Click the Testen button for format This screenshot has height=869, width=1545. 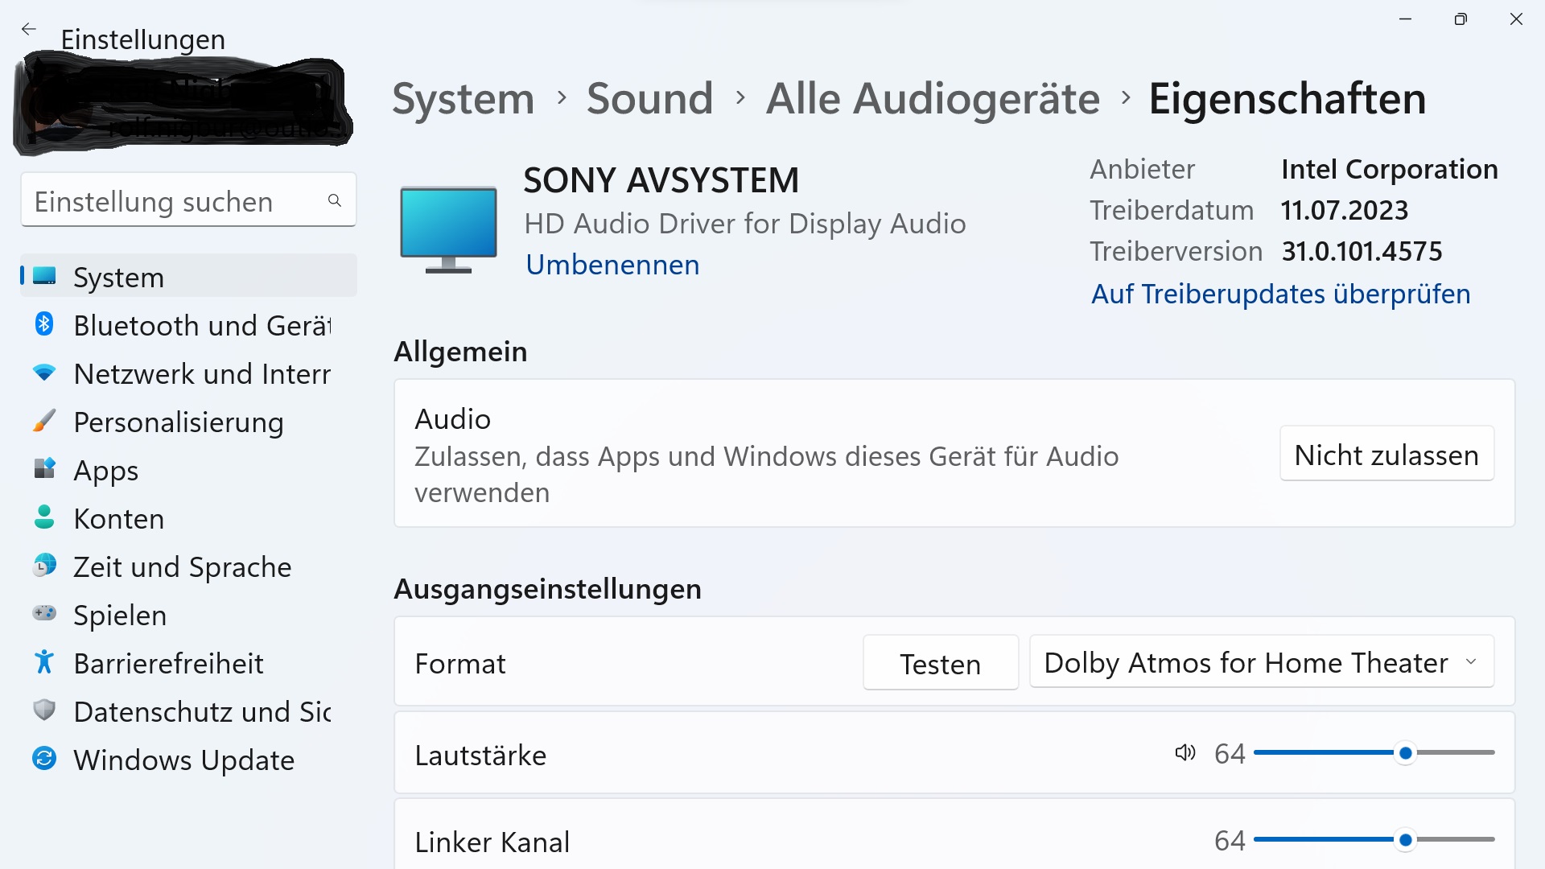[940, 663]
